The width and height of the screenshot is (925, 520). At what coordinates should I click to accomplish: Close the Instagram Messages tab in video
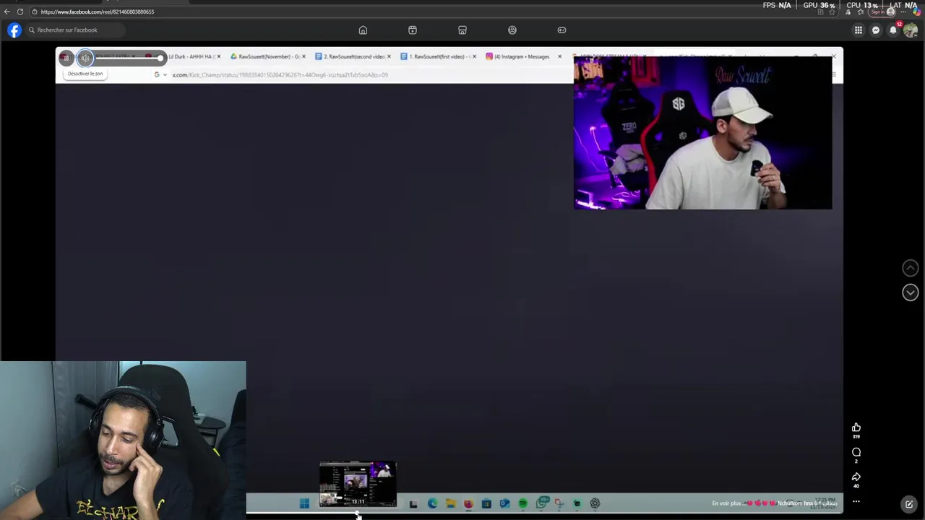(x=559, y=56)
